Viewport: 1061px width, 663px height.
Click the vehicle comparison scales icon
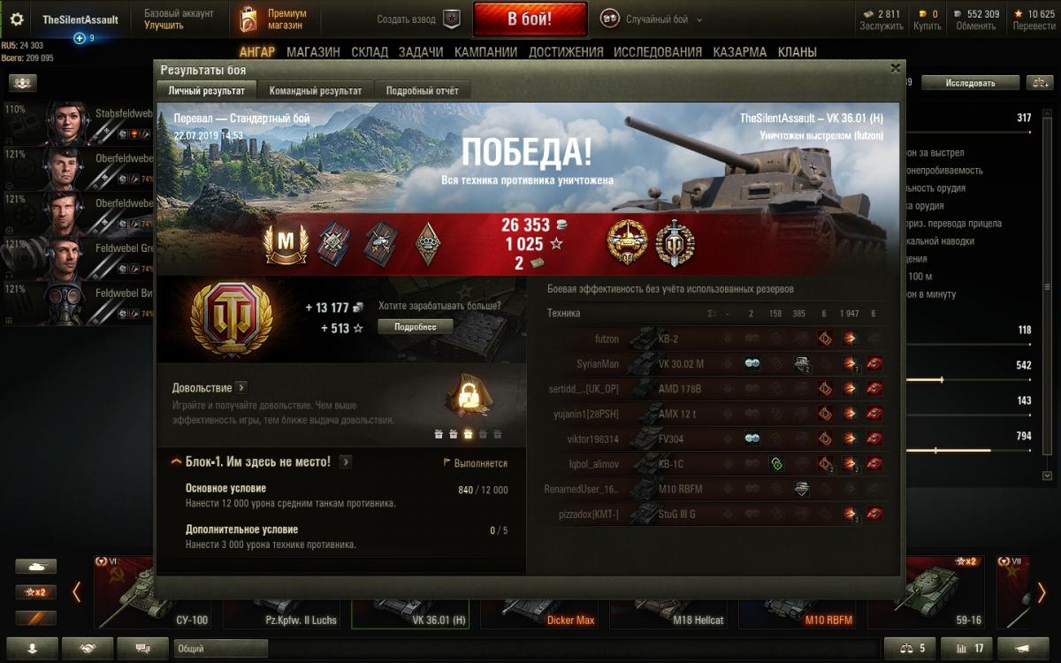point(910,648)
